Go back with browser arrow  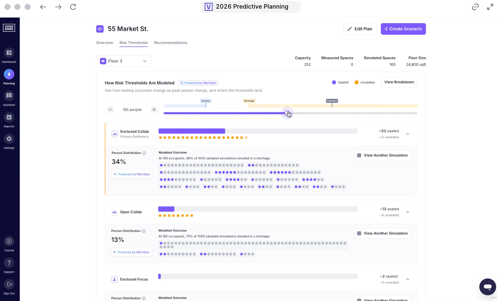[x=43, y=7]
